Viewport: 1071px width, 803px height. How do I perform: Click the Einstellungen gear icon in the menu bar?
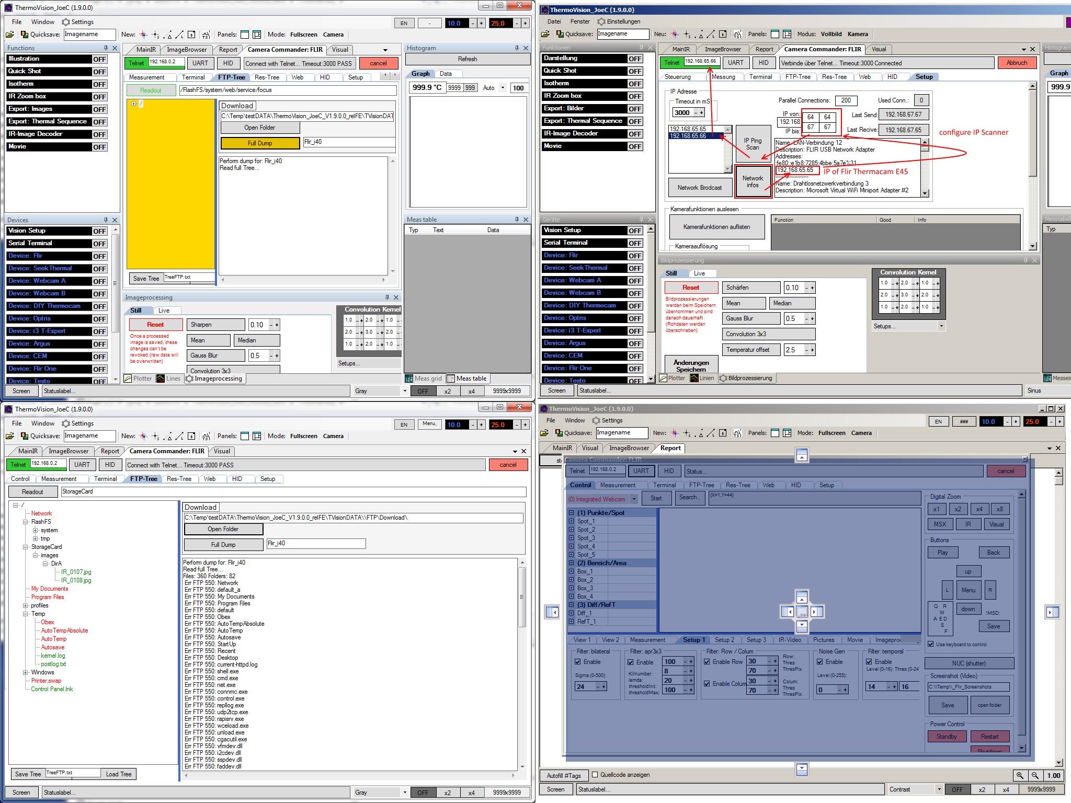pos(601,21)
